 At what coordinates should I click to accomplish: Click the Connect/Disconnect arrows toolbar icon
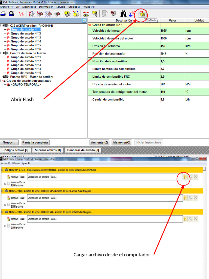pyautogui.click(x=86, y=14)
